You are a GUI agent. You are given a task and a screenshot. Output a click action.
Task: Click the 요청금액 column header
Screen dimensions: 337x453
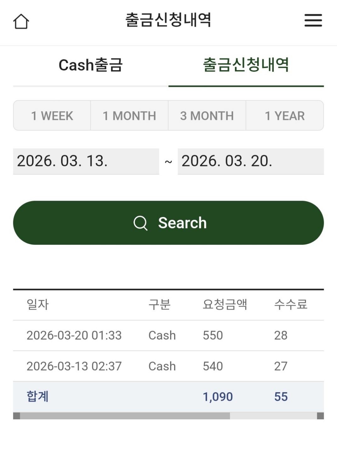(225, 305)
